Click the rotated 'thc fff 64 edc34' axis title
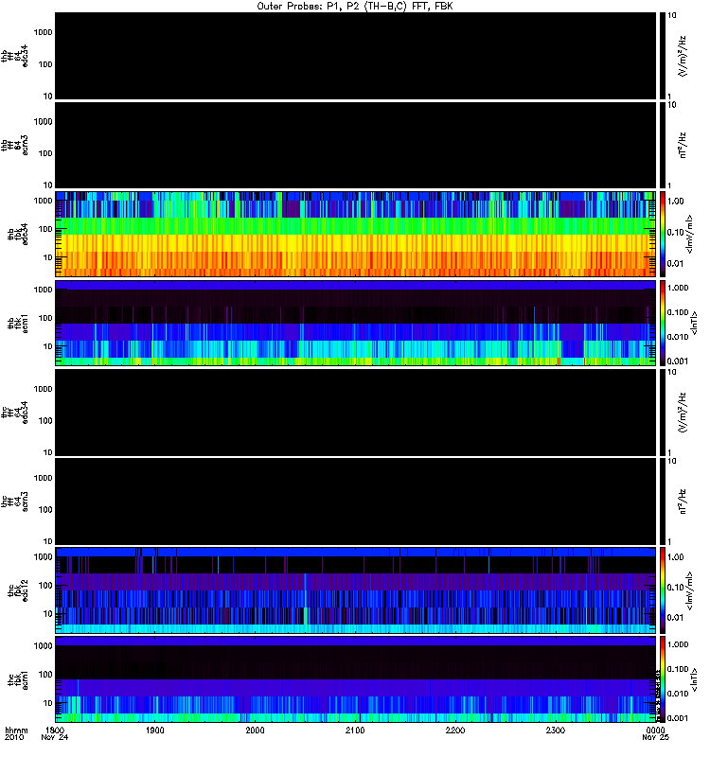 pyautogui.click(x=14, y=413)
